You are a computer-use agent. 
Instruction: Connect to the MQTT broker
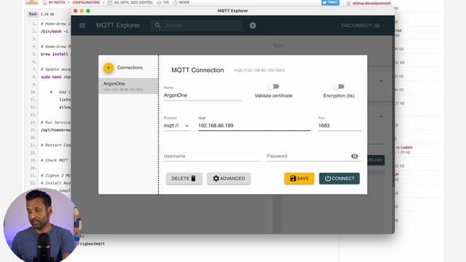[x=339, y=178]
